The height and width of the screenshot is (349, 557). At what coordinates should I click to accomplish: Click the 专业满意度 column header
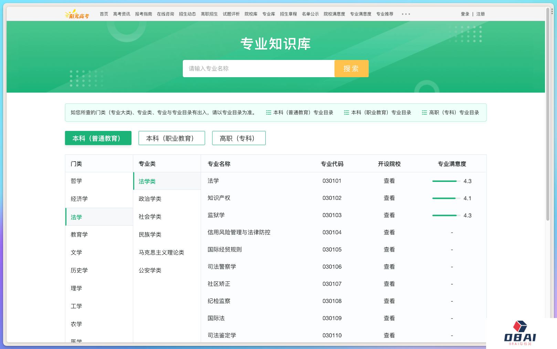pos(452,164)
